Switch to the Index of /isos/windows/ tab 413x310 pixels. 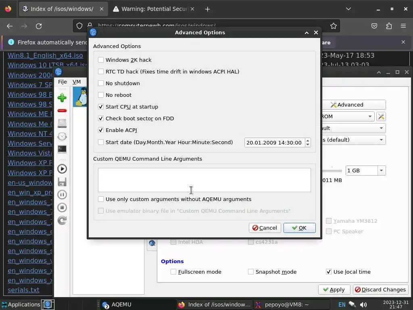pyautogui.click(x=62, y=9)
